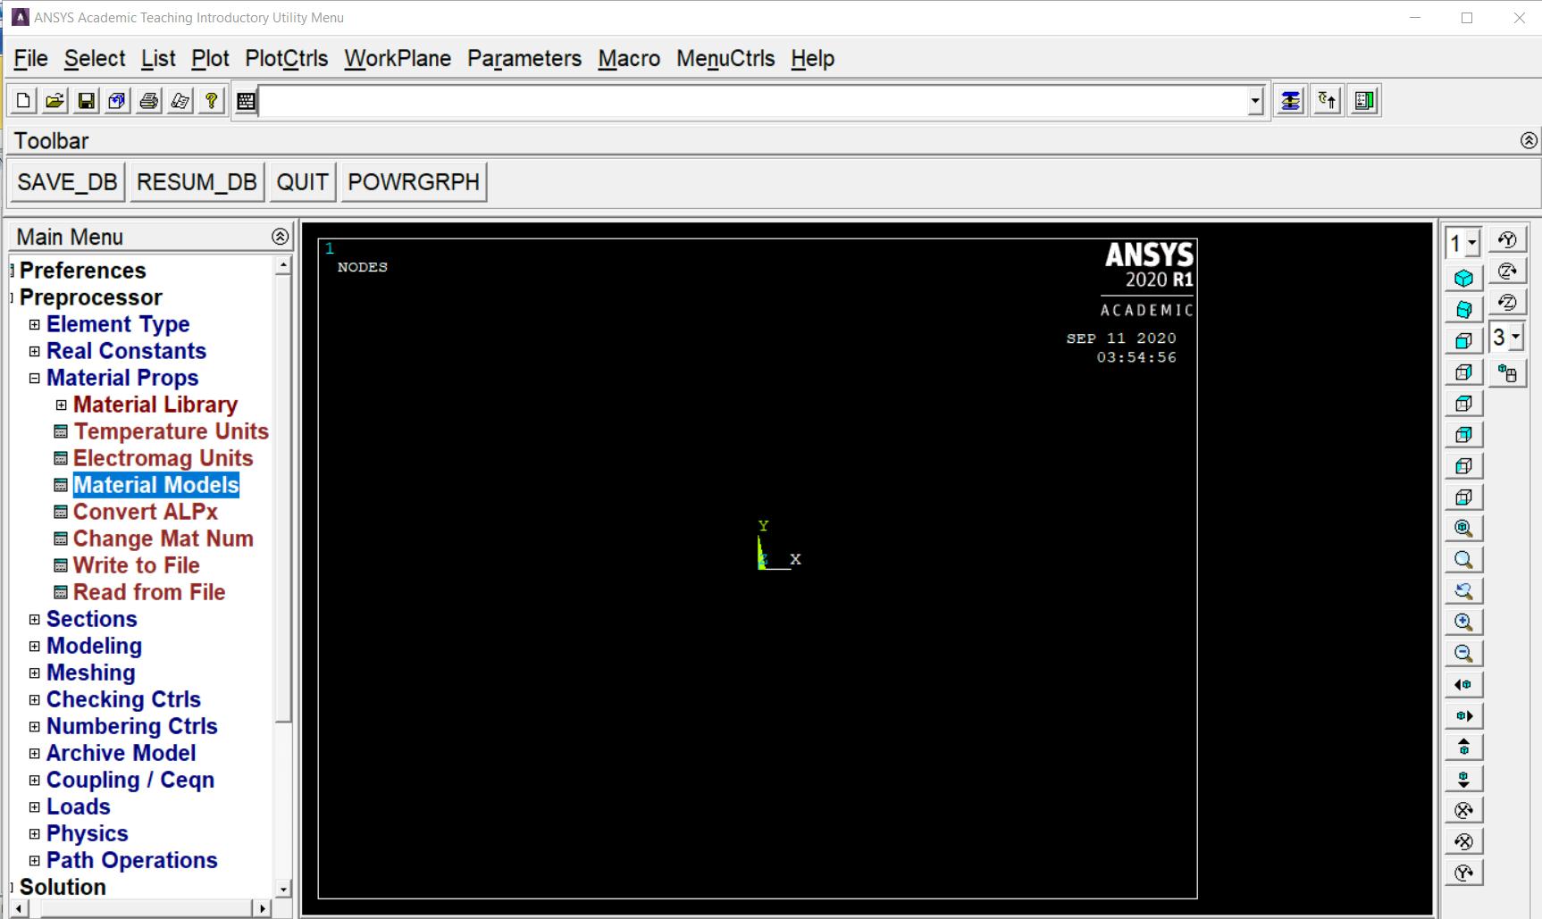Collapse the Toolbar panel chevron
The width and height of the screenshot is (1542, 919).
[x=1529, y=140]
